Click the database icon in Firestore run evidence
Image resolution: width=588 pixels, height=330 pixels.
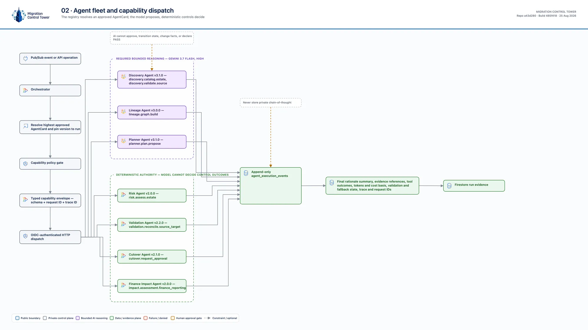pyautogui.click(x=449, y=186)
